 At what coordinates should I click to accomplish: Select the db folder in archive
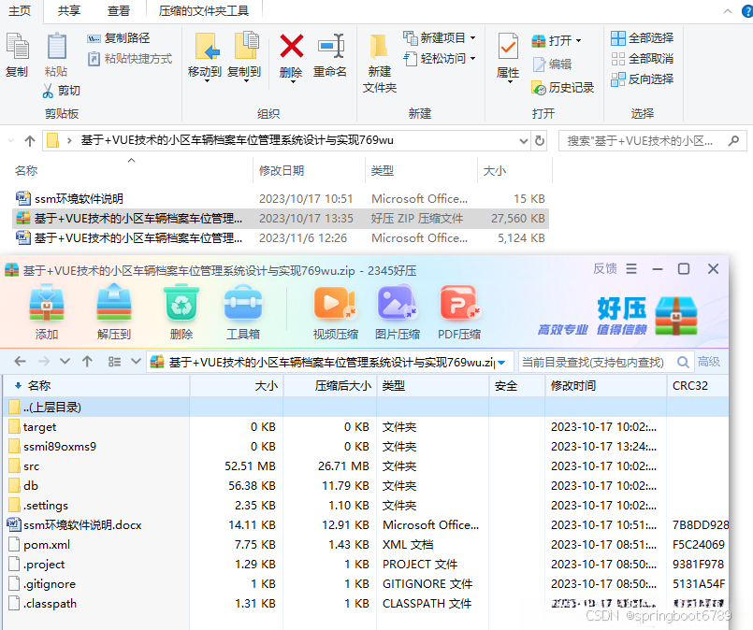pos(365,486)
